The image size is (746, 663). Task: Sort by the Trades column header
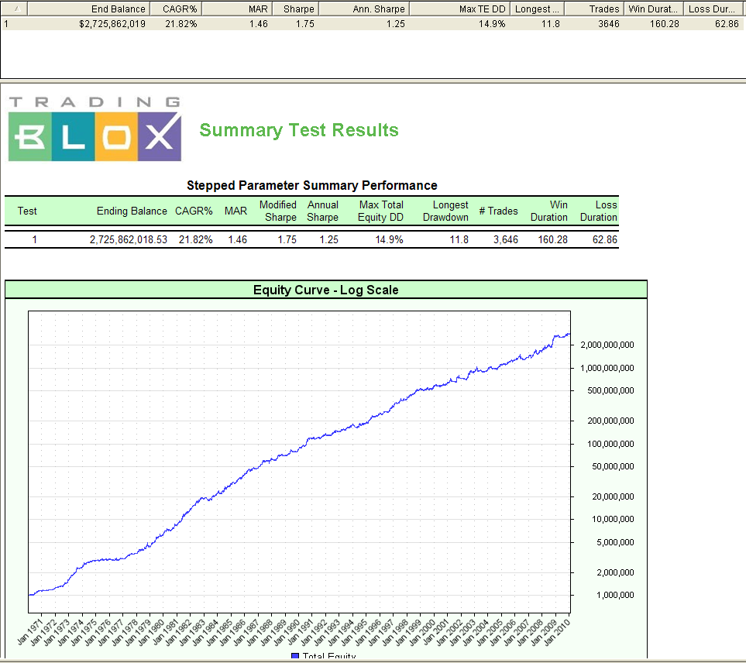click(603, 9)
